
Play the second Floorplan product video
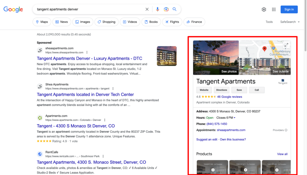click(x=246, y=170)
